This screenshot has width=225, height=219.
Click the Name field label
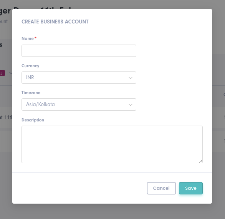[28, 38]
